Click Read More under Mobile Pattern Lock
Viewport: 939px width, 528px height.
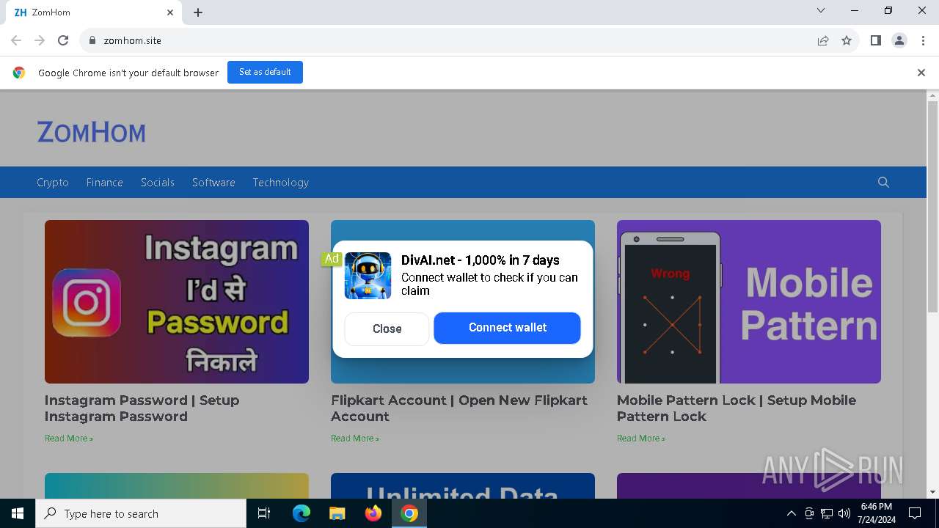tap(641, 439)
